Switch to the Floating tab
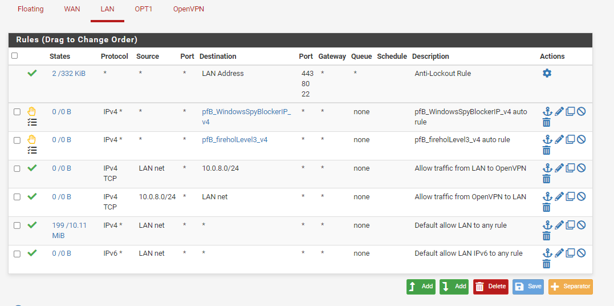The height and width of the screenshot is (306, 614). coord(31,9)
